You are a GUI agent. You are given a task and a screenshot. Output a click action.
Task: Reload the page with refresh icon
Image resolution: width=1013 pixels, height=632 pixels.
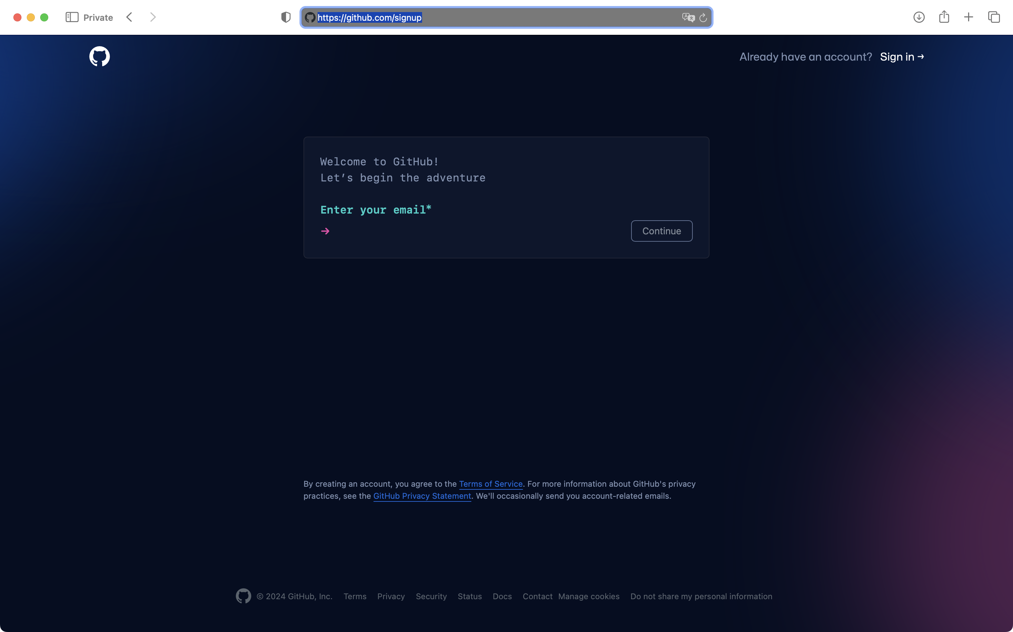[703, 17]
